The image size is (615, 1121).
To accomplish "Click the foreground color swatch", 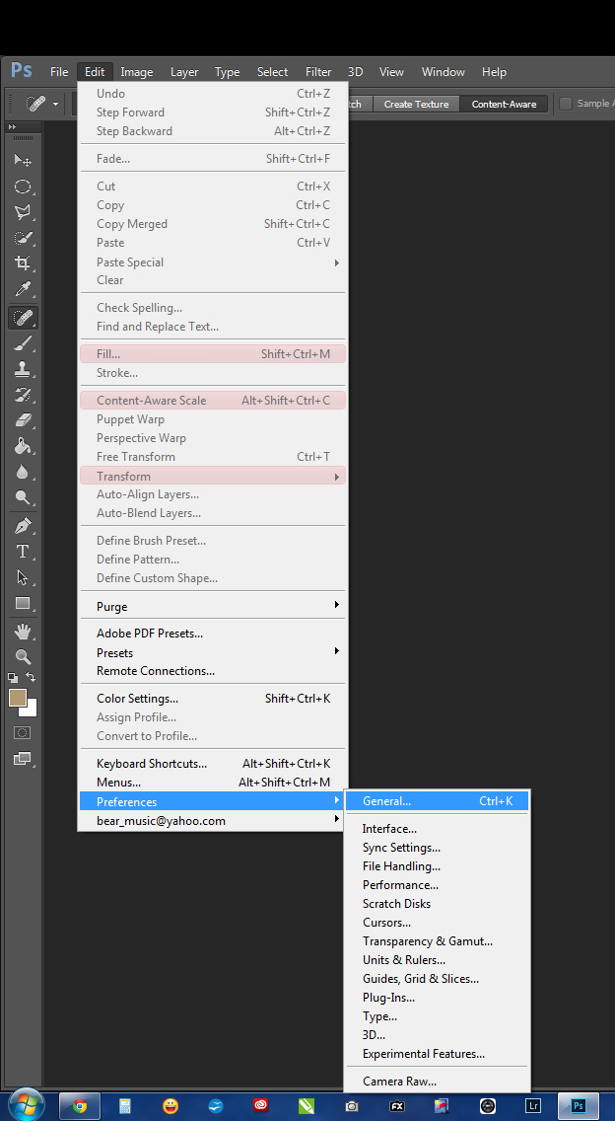I will pyautogui.click(x=17, y=697).
